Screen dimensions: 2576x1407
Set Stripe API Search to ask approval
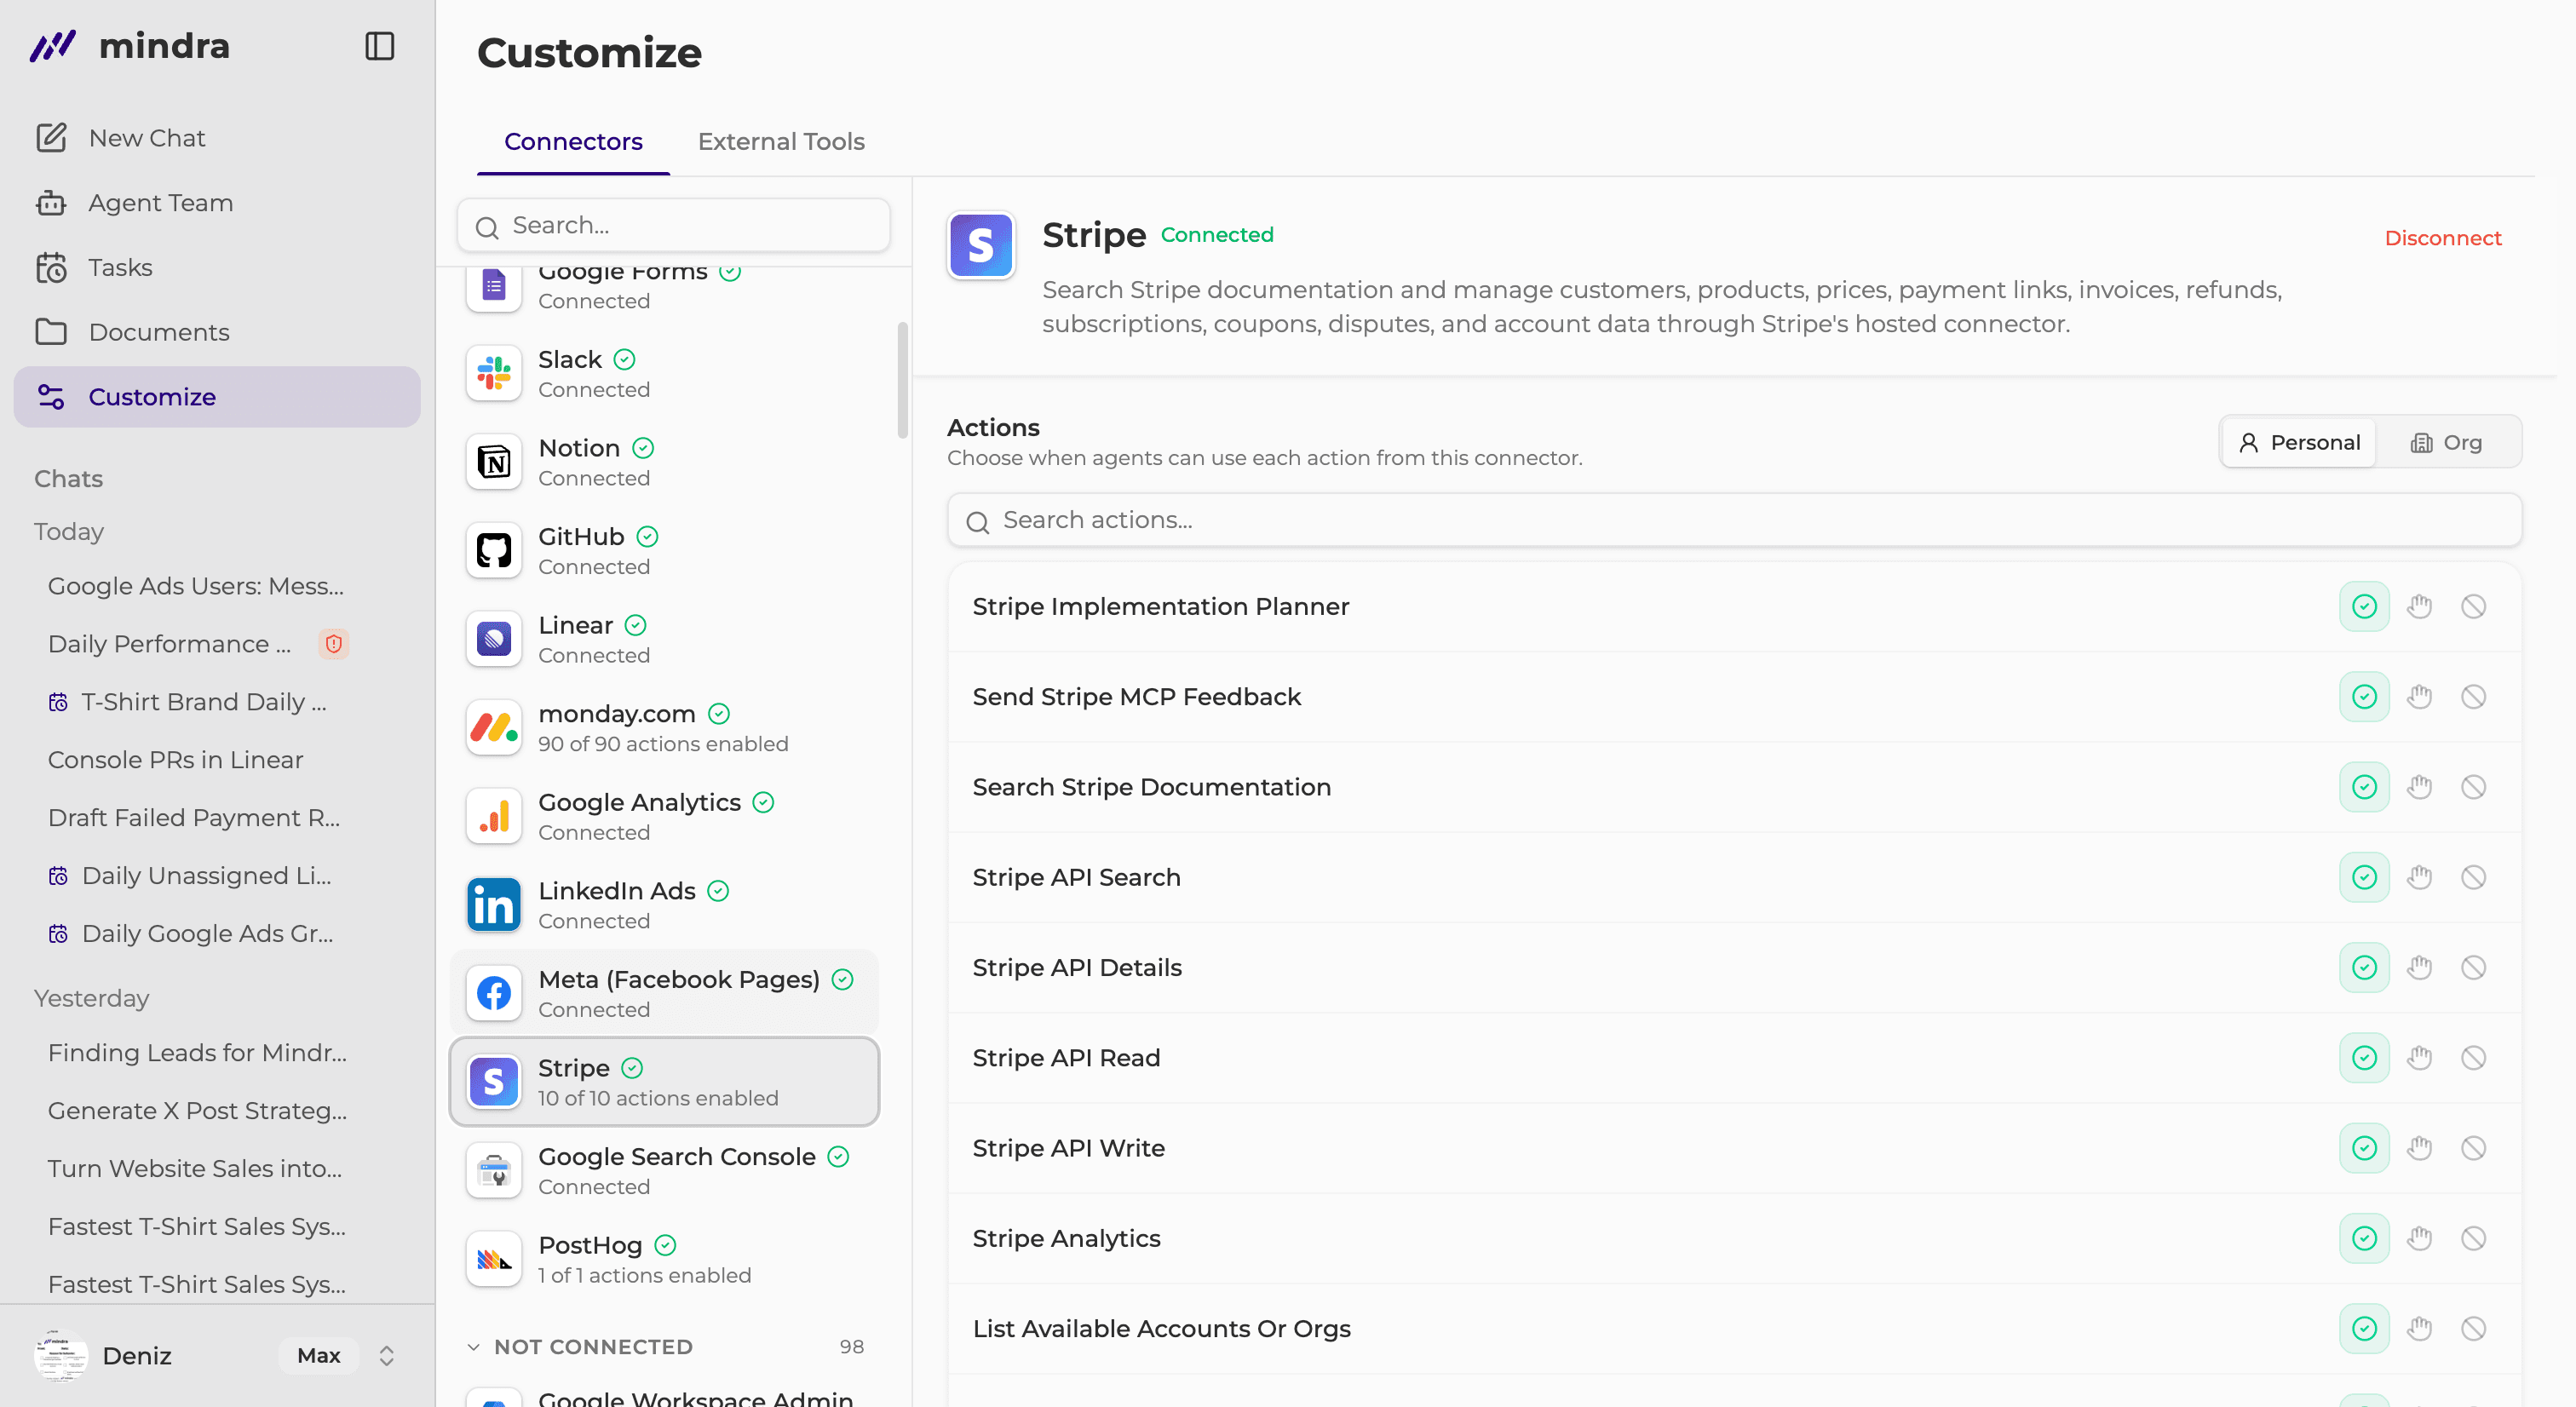pyautogui.click(x=2419, y=878)
